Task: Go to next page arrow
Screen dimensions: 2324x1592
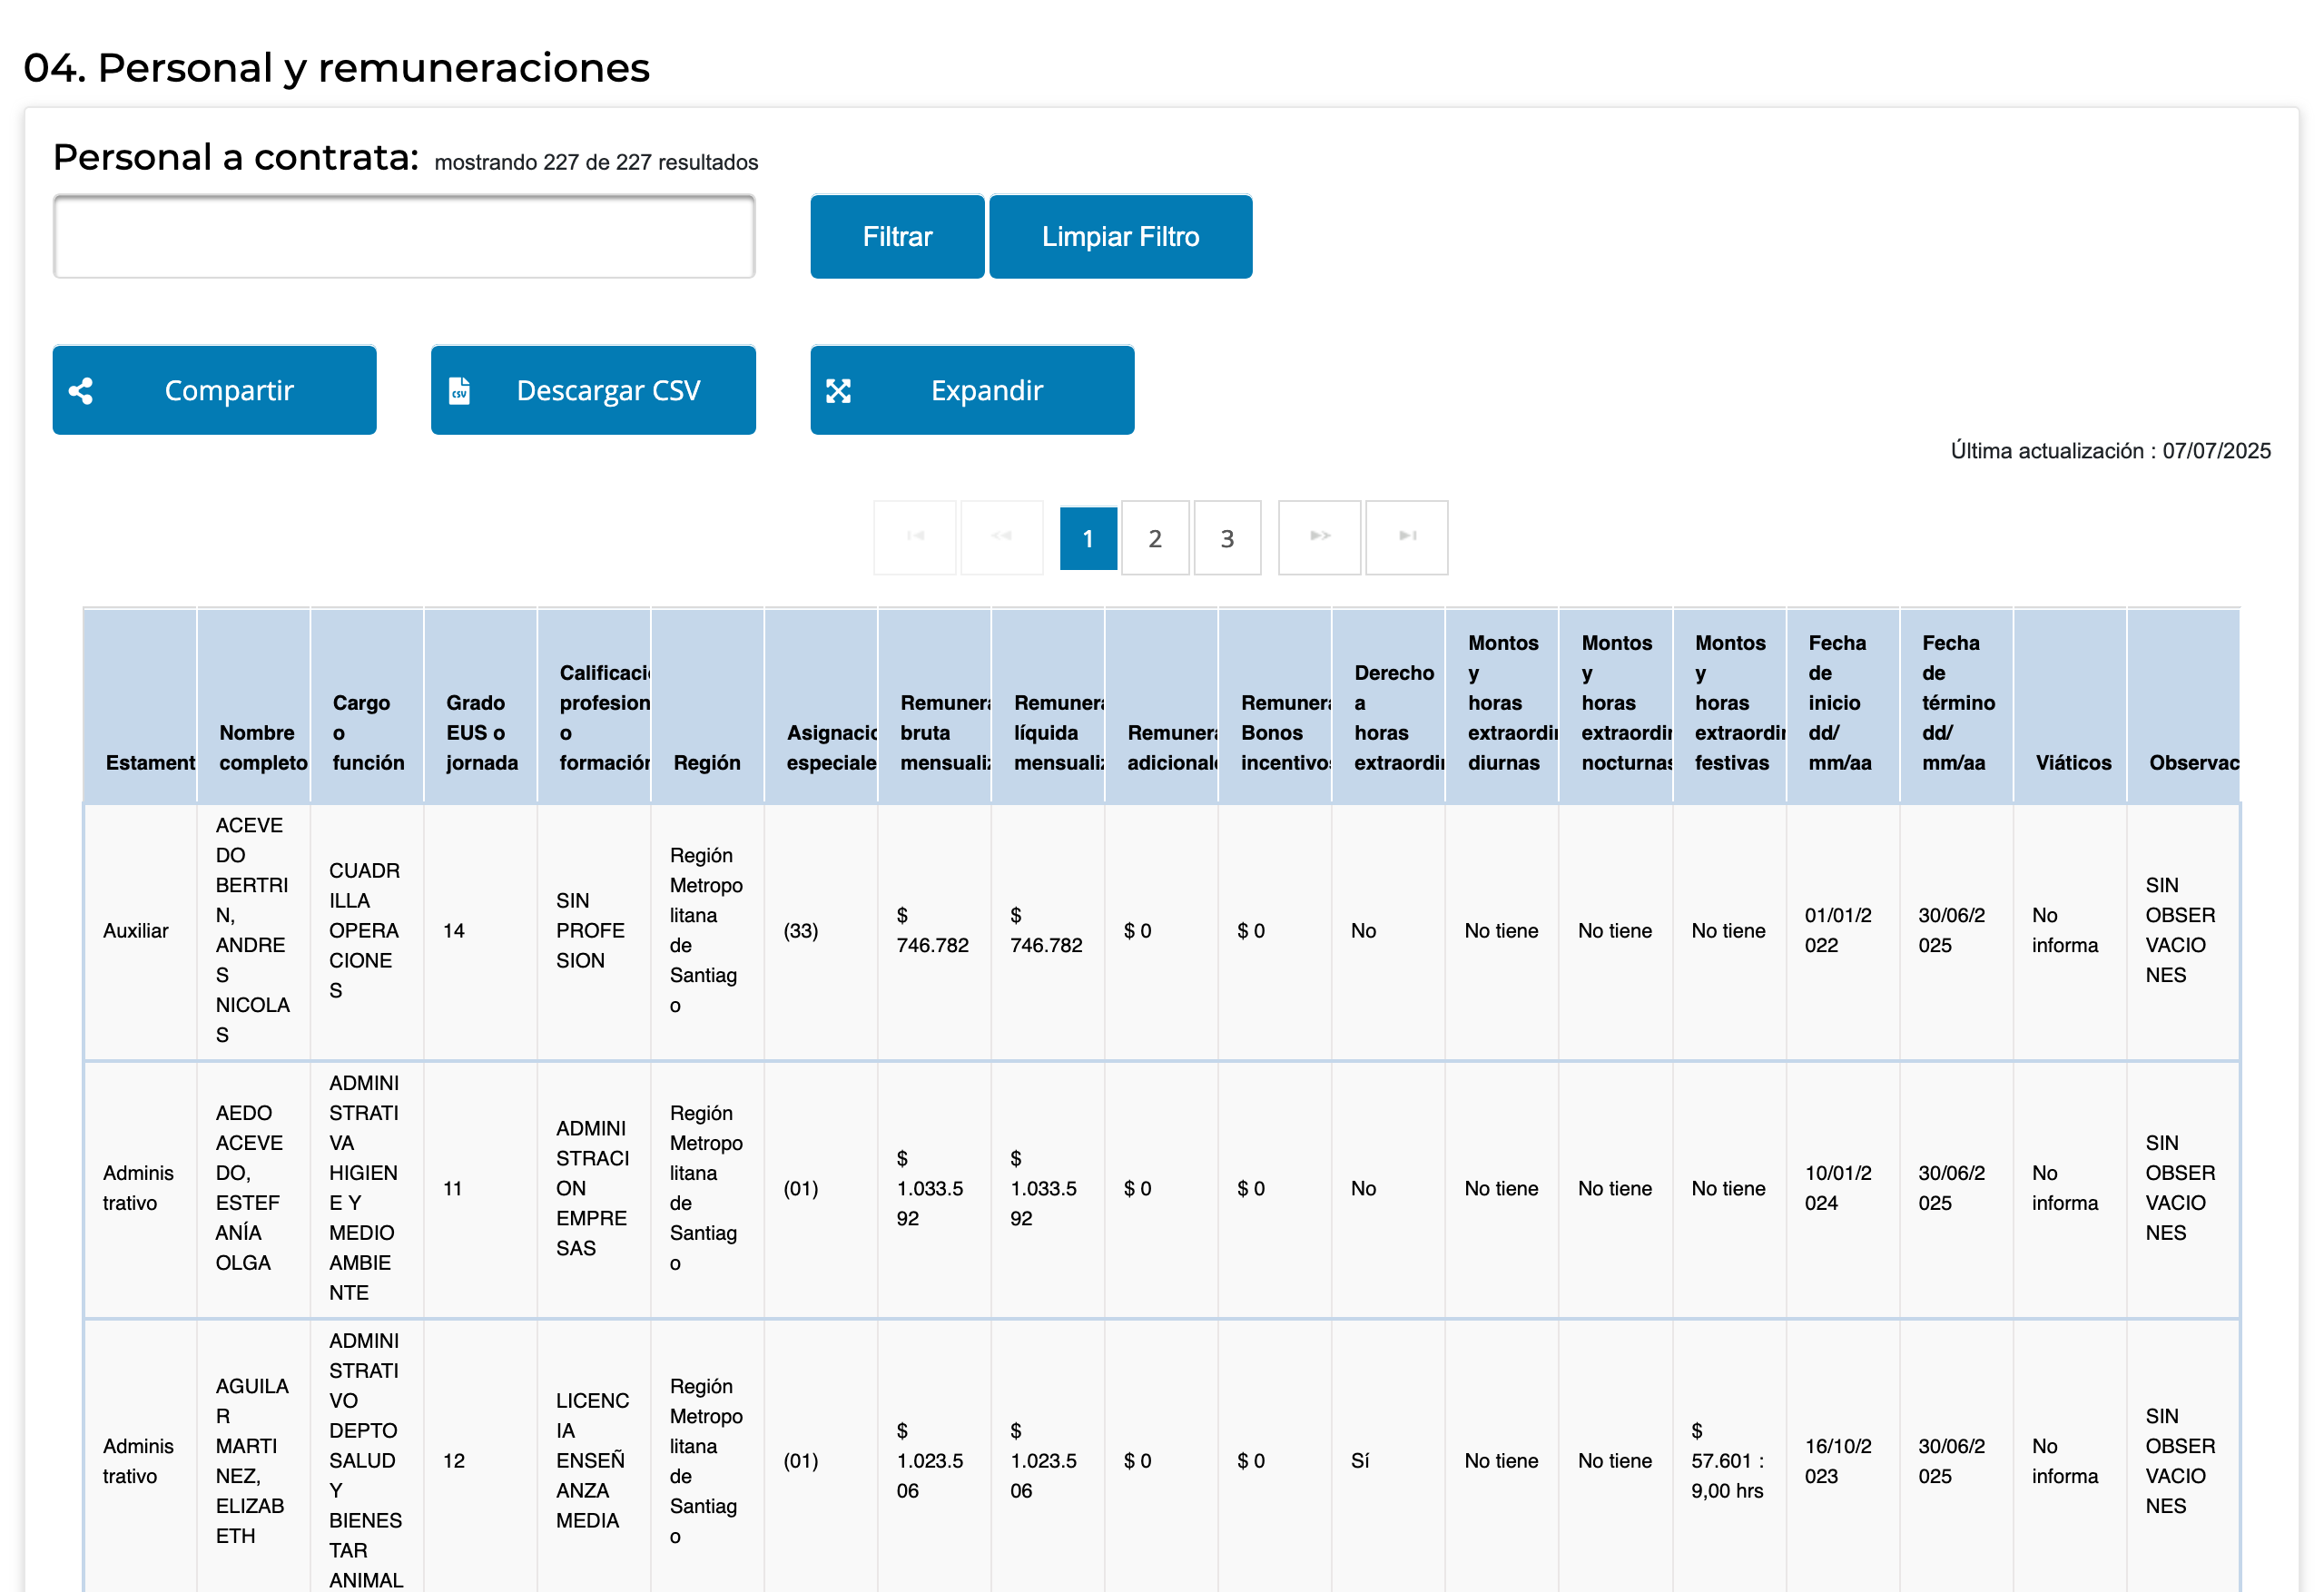Action: [x=1320, y=537]
